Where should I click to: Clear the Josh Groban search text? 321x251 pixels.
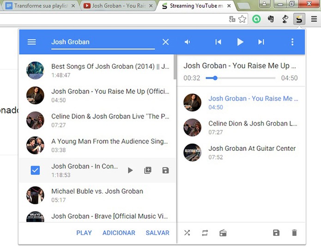tap(165, 42)
